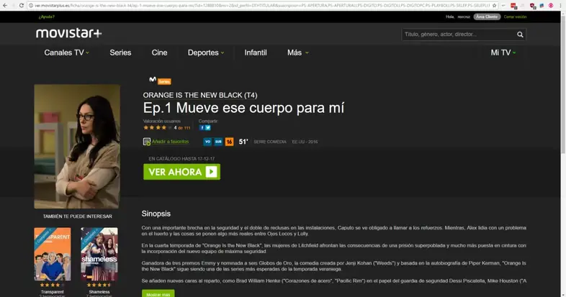Open the Transparent recommendation thumbnail
The width and height of the screenshot is (566, 297).
(53, 254)
